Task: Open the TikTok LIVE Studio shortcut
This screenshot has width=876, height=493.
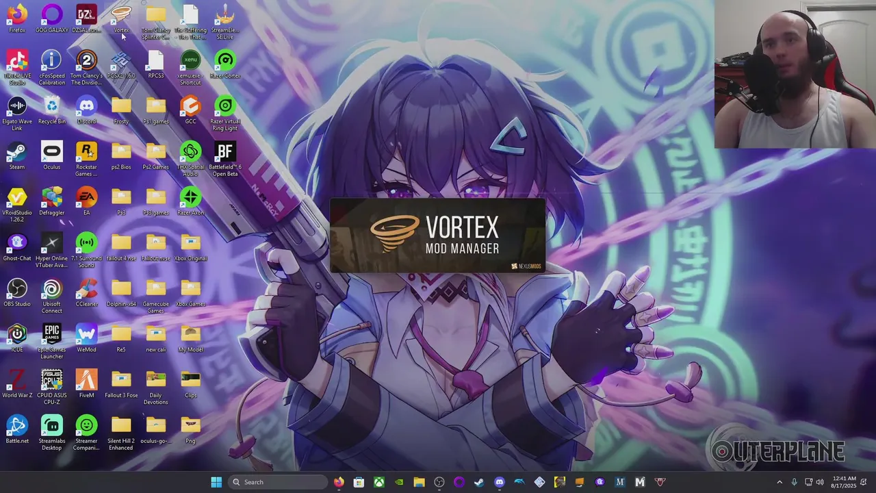Action: tap(17, 68)
